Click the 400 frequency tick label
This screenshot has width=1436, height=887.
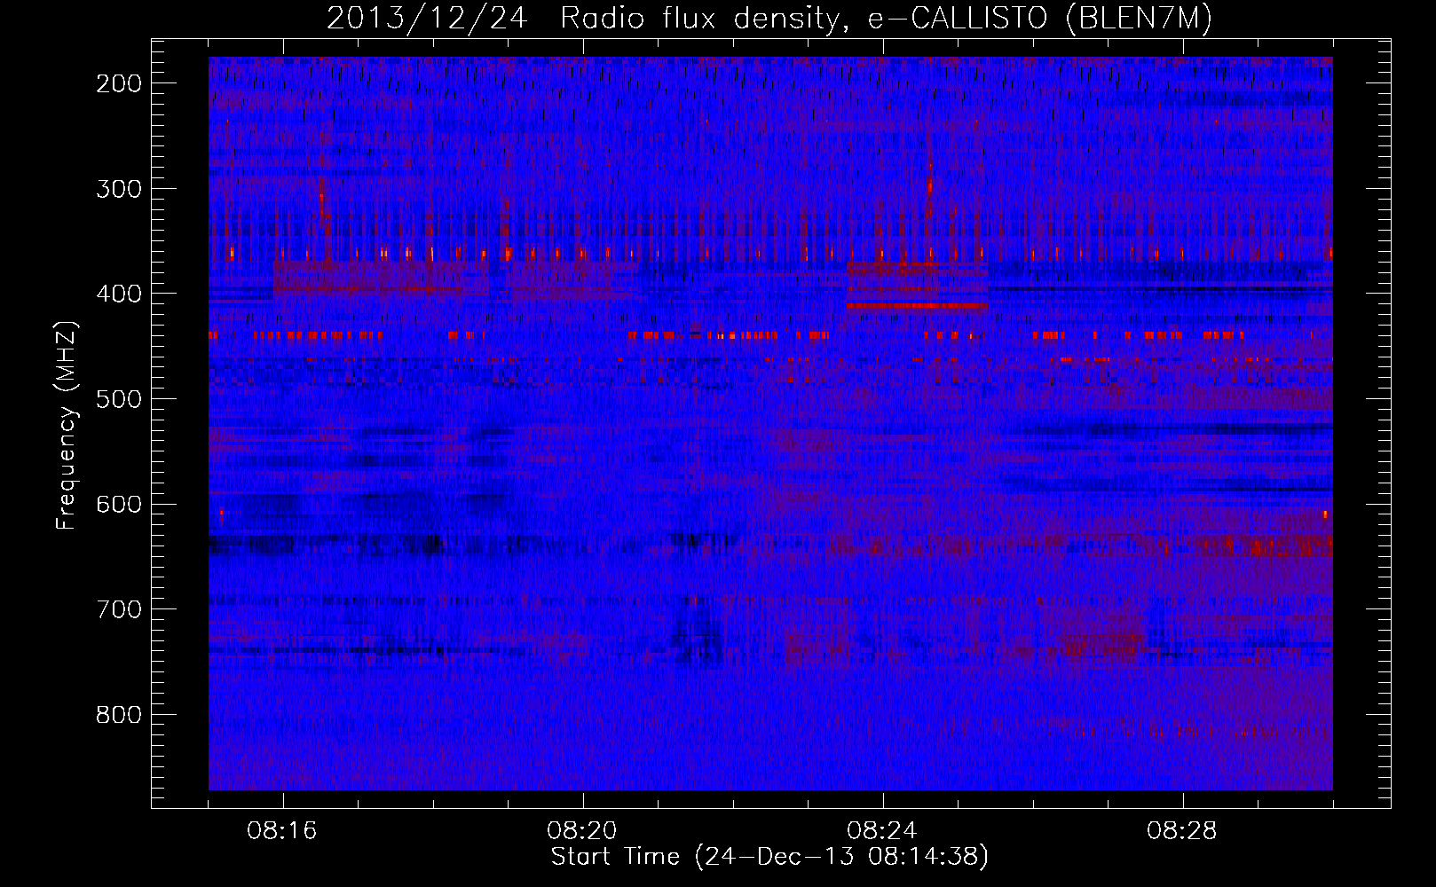coord(119,294)
